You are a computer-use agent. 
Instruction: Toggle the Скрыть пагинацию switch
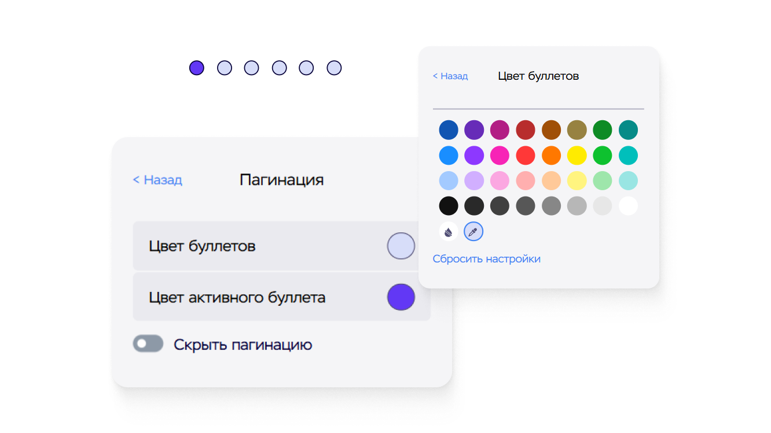click(x=148, y=343)
